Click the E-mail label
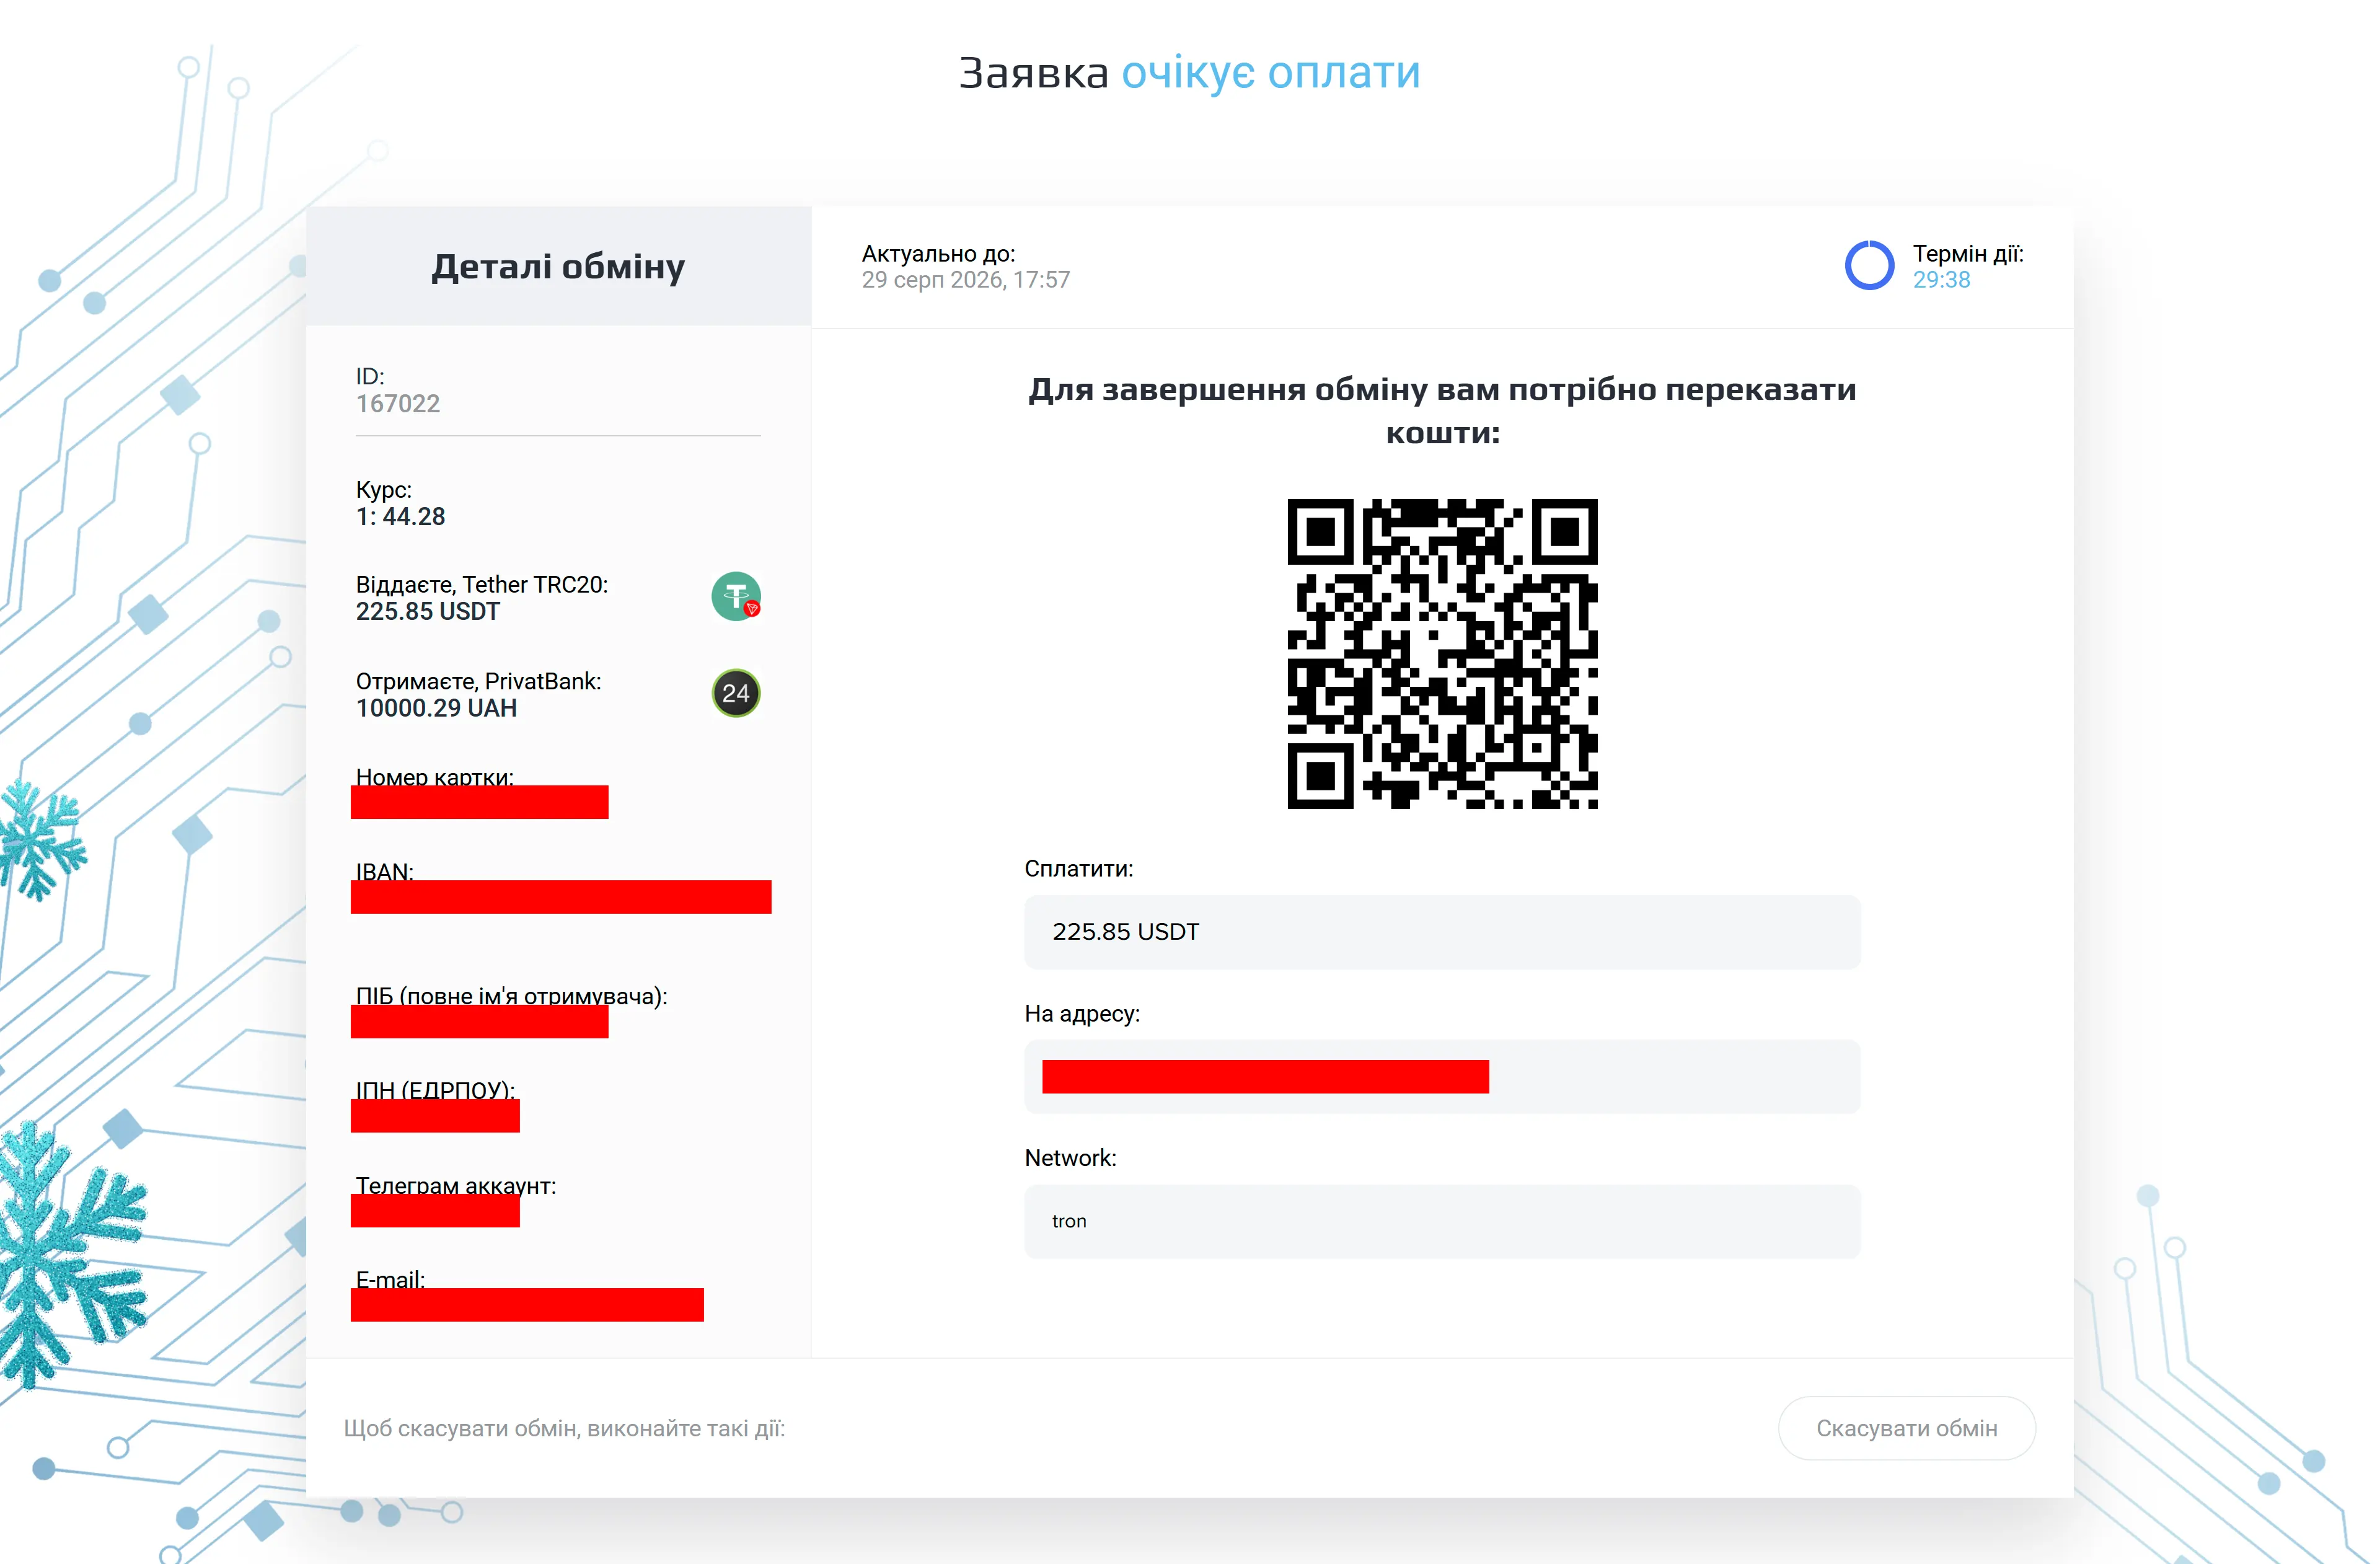 click(390, 1280)
